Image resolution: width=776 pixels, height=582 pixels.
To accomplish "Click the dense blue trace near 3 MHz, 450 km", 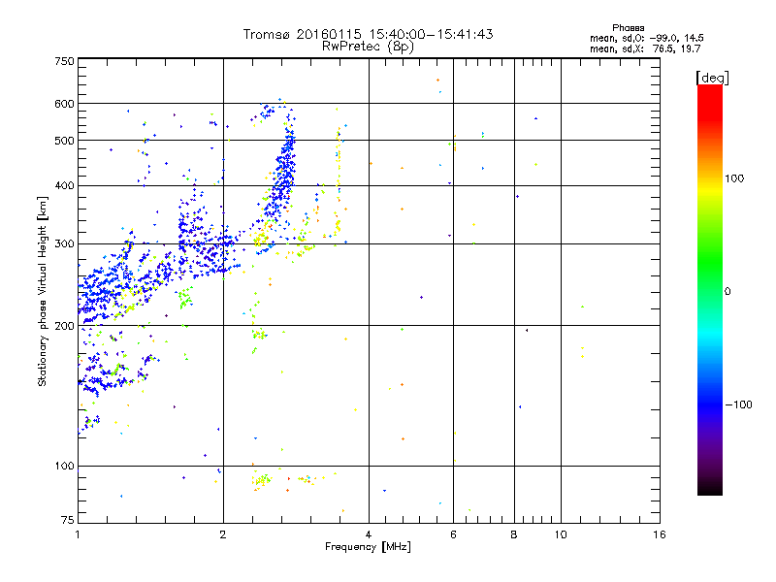I will click(286, 168).
